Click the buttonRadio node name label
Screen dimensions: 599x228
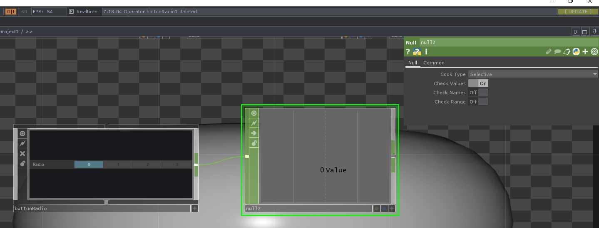[x=102, y=208]
